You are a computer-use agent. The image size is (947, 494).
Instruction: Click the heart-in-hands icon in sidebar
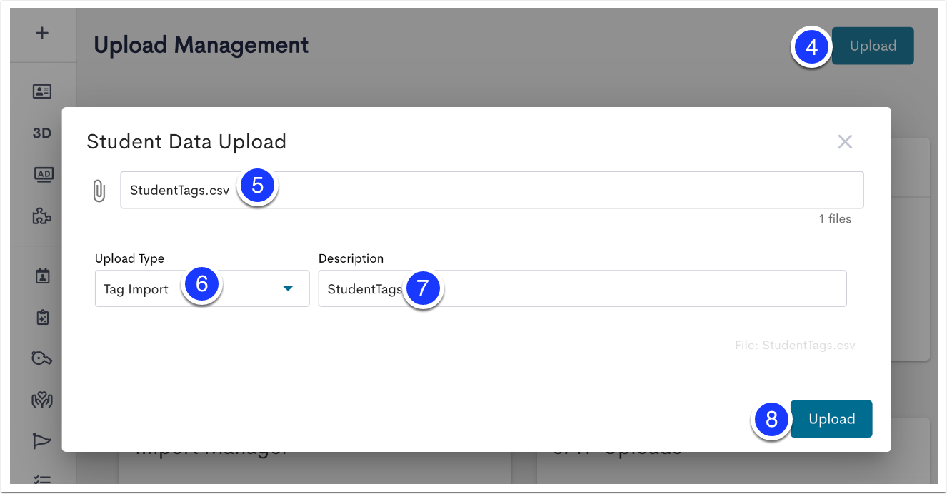tap(42, 400)
